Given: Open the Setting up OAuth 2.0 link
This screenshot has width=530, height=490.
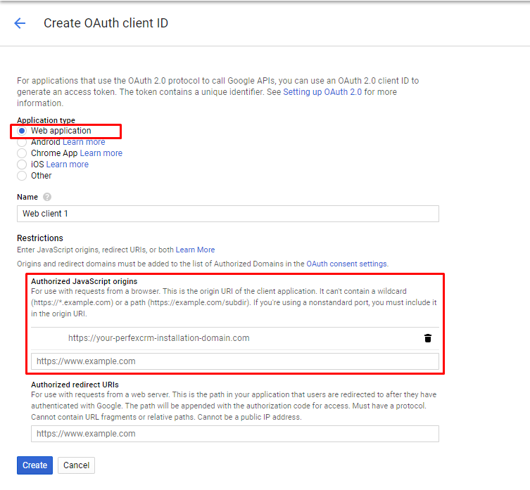Looking at the screenshot, I should (322, 92).
